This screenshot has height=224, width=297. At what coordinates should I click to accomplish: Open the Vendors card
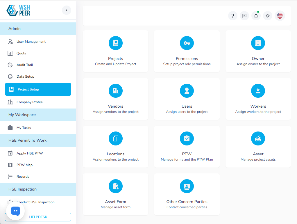[116, 99]
